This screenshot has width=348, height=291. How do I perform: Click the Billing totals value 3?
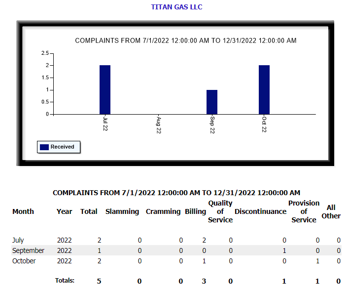pyautogui.click(x=204, y=281)
